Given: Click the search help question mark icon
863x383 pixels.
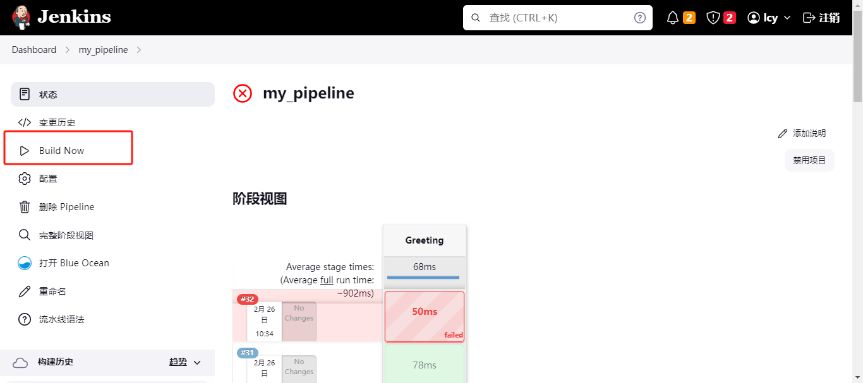Looking at the screenshot, I should pyautogui.click(x=640, y=18).
